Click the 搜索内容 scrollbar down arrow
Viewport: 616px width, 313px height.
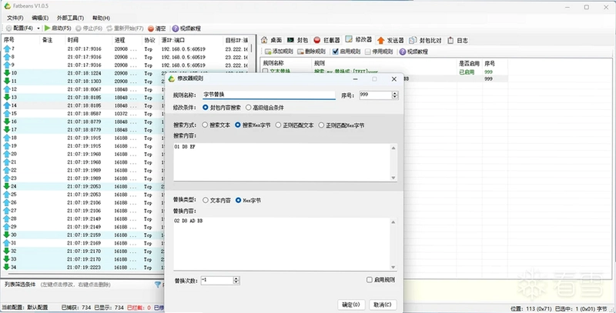tap(393, 178)
